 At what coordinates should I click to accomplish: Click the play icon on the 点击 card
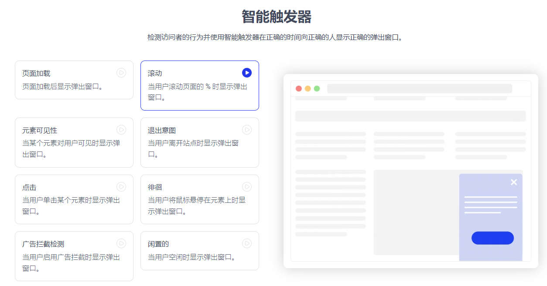point(121,187)
